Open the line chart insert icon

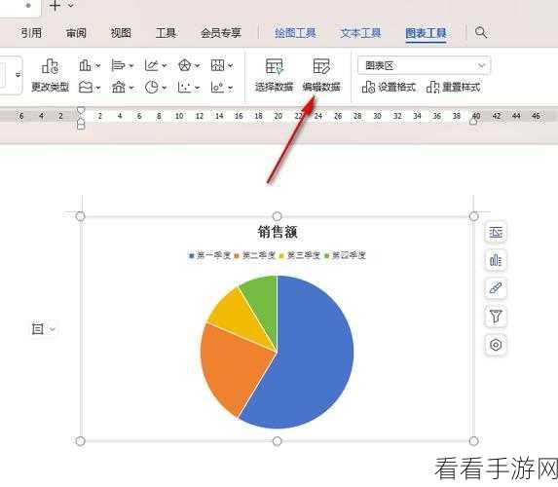click(151, 65)
